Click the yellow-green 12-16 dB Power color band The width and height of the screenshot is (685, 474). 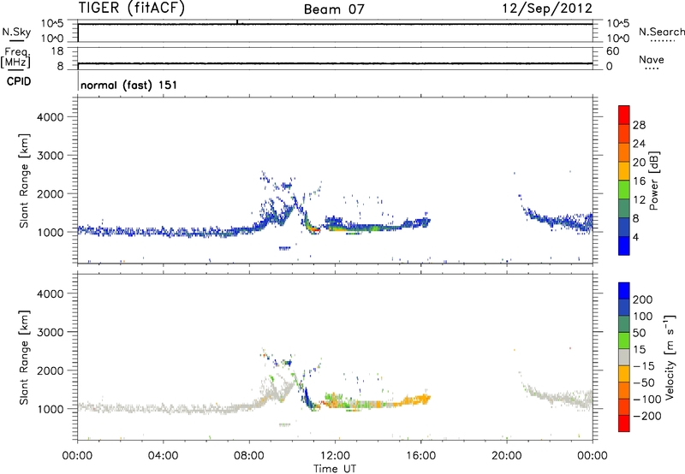pyautogui.click(x=624, y=190)
